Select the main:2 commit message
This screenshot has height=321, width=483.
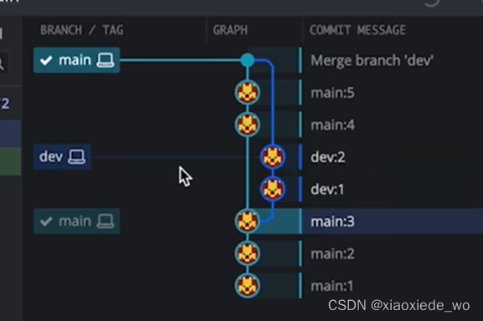(332, 253)
